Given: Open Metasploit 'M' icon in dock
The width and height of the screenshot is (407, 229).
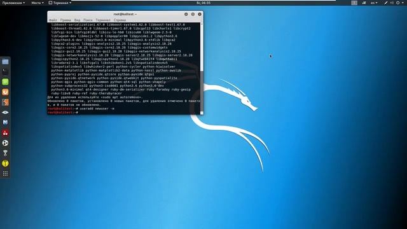Looking at the screenshot, I should [x=5, y=123].
